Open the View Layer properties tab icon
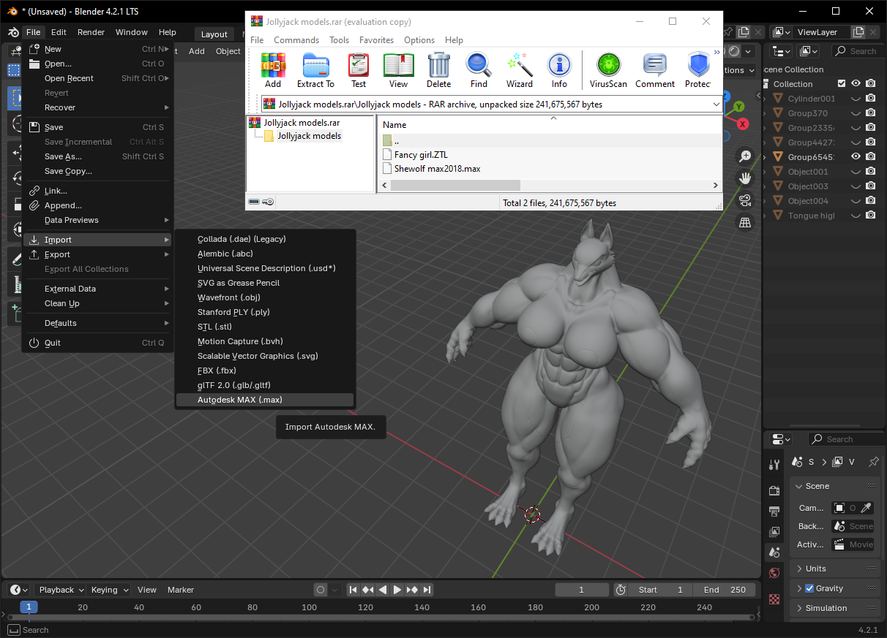 (774, 531)
